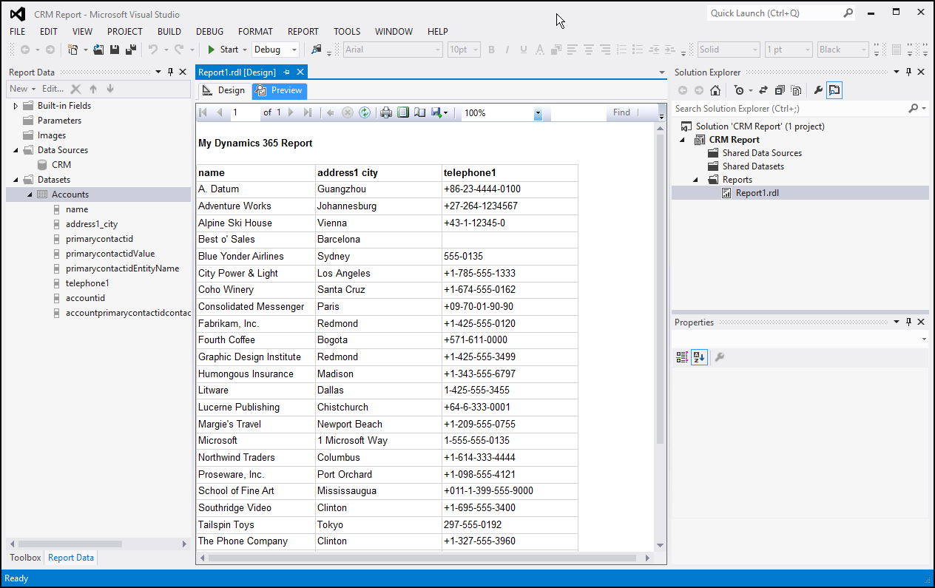935x588 pixels.
Task: Switch Properties panel to alphabetical sorting
Action: [699, 356]
